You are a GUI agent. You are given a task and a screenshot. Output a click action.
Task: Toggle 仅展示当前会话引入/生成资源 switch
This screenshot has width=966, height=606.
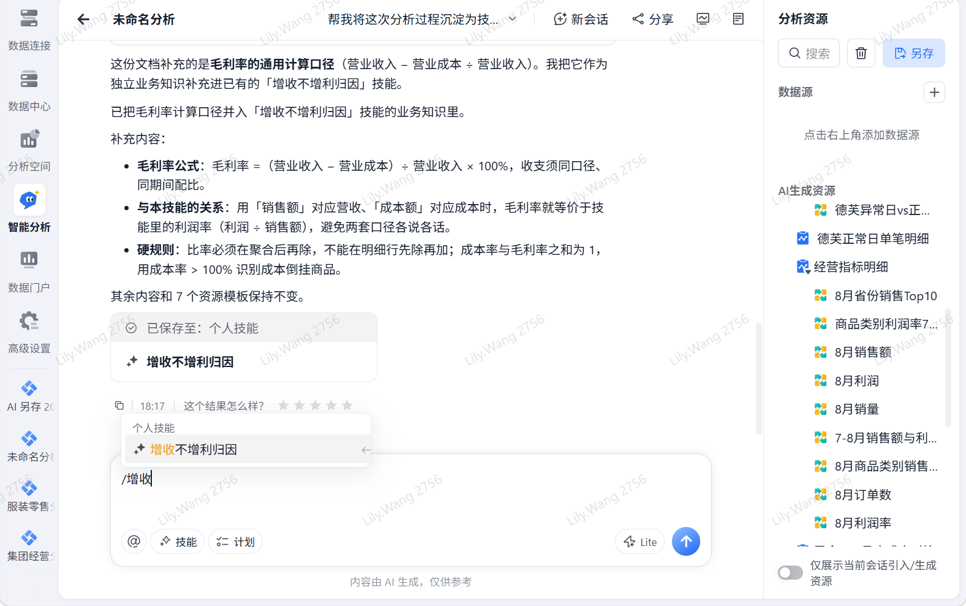pos(790,573)
